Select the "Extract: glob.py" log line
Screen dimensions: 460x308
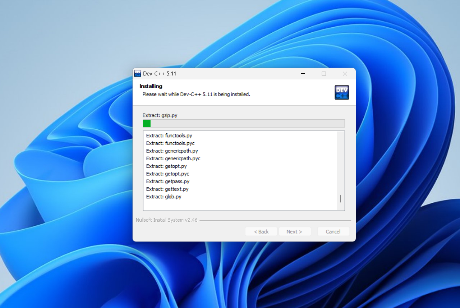pos(164,197)
